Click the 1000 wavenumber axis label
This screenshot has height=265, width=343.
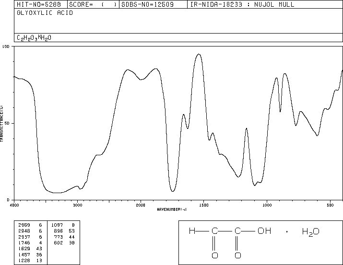point(267,205)
